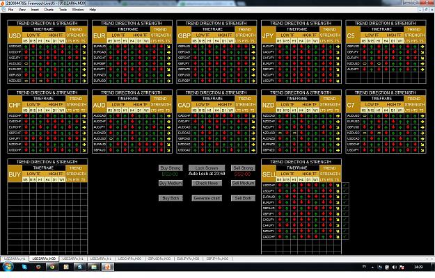
Task: Click the MetaTrader app icon in menu bar
Action: click(x=3, y=10)
